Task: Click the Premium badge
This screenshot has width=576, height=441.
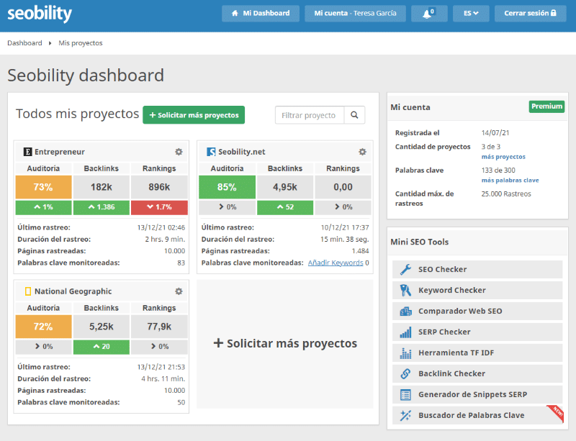Action: (x=546, y=106)
